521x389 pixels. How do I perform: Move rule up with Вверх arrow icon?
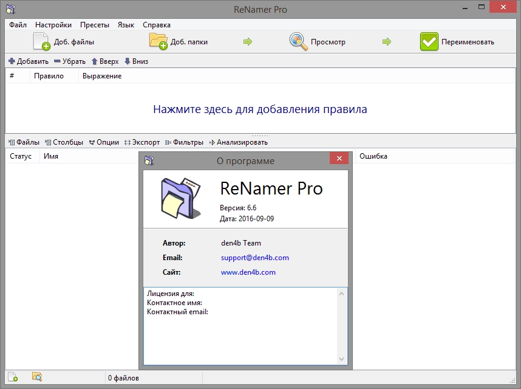[94, 61]
